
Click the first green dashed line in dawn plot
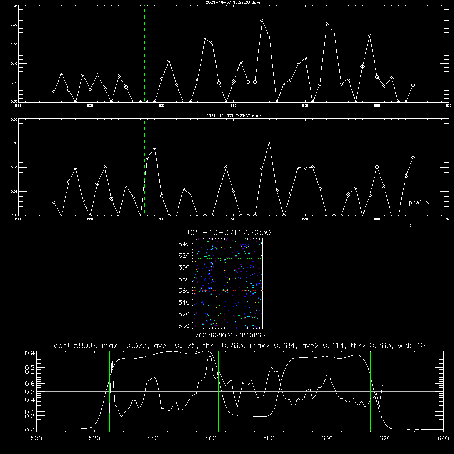(144, 54)
